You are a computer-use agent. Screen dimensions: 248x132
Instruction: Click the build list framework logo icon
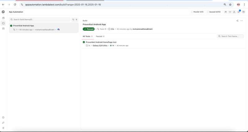pyautogui.click(x=58, y=30)
